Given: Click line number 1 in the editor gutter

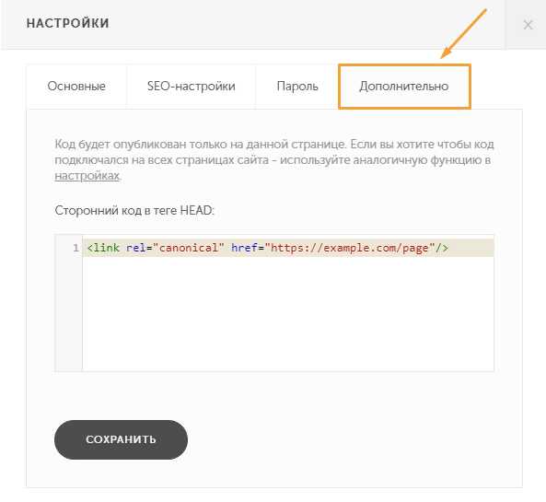Looking at the screenshot, I should 76,248.
